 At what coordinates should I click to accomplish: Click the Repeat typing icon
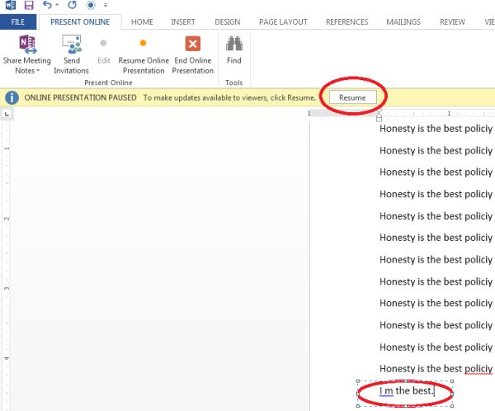point(72,5)
